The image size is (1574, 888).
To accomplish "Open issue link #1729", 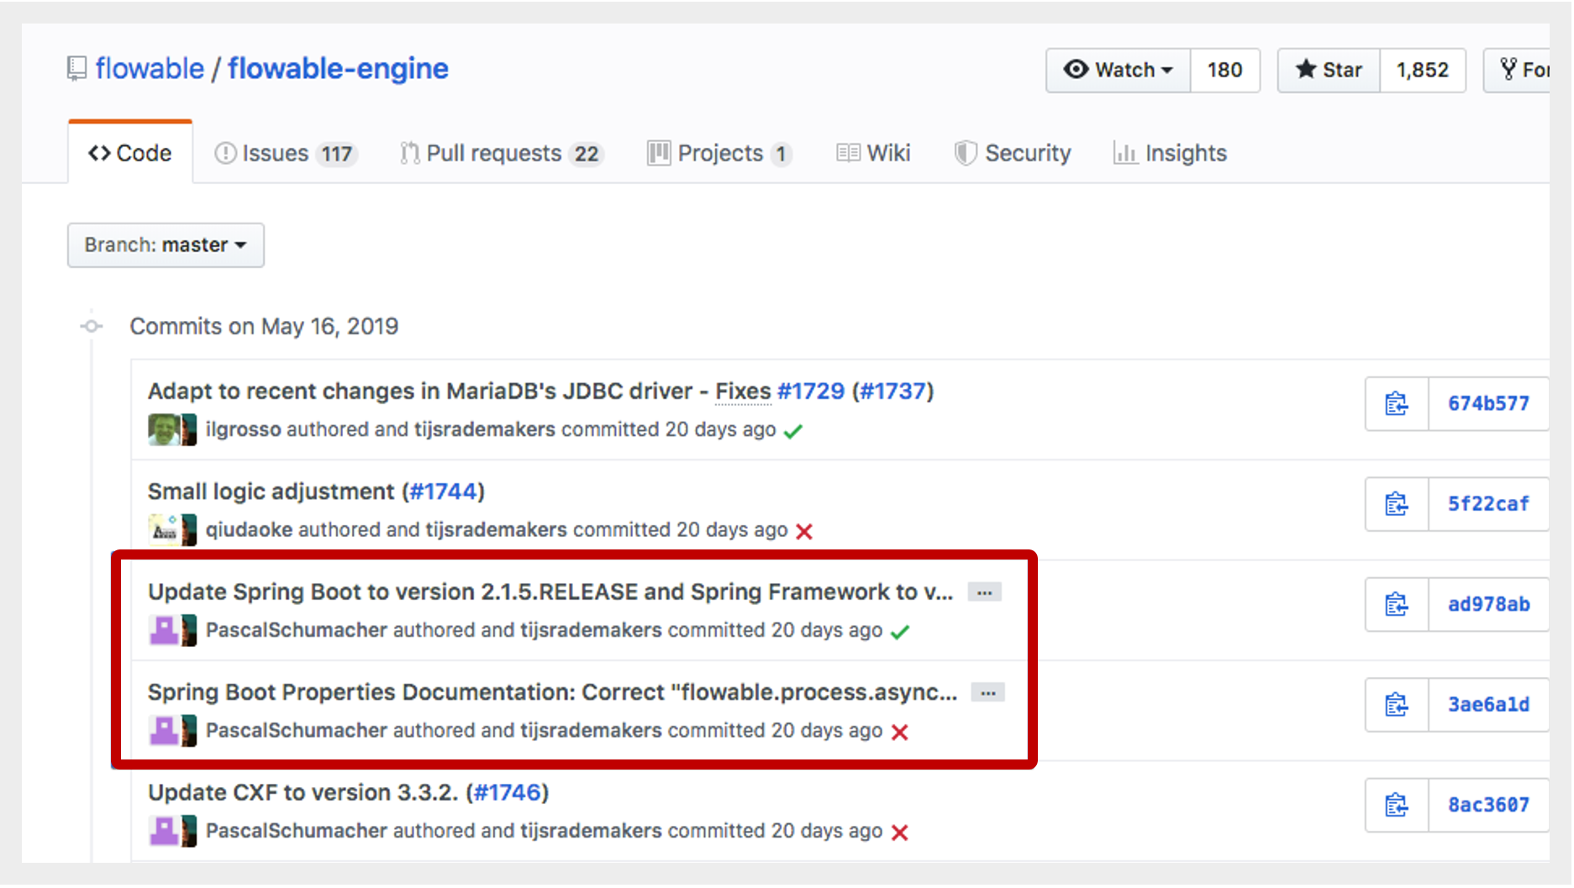I will point(811,391).
